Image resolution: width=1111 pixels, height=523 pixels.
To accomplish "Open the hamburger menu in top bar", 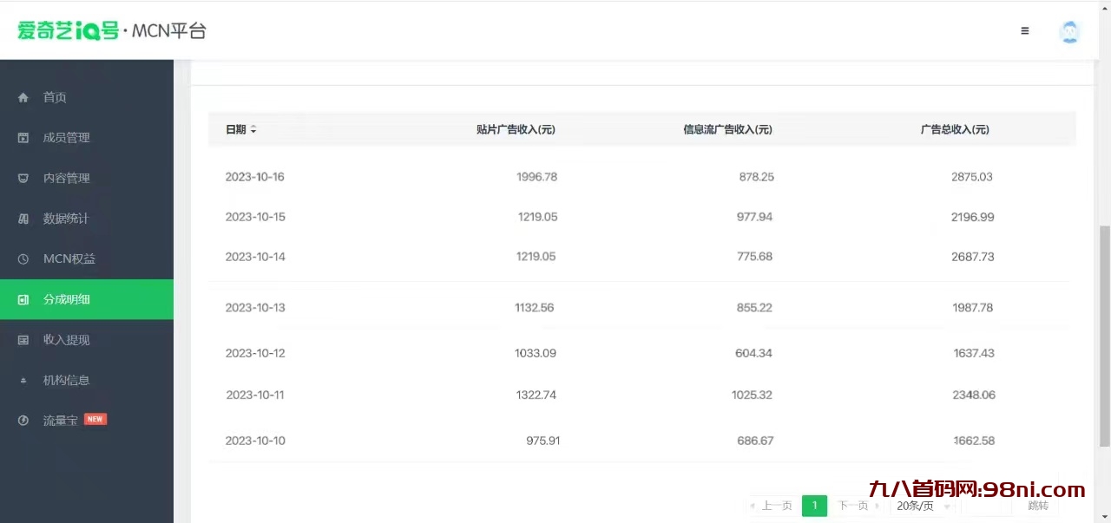I will (x=1024, y=30).
